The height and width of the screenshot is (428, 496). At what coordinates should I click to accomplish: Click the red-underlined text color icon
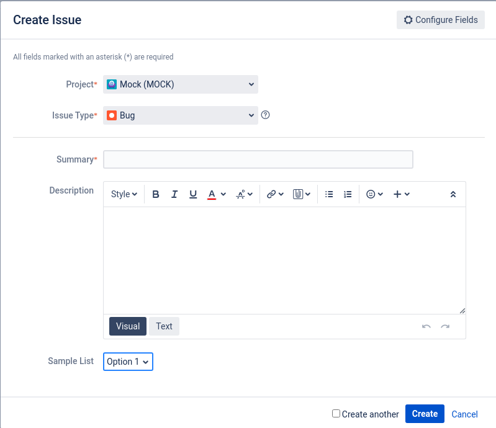pyautogui.click(x=212, y=194)
